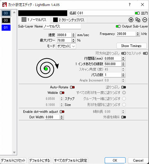Click the 1インチあたりの線数 spinner arrows
The width and height of the screenshot is (149, 164).
click(x=123, y=64)
